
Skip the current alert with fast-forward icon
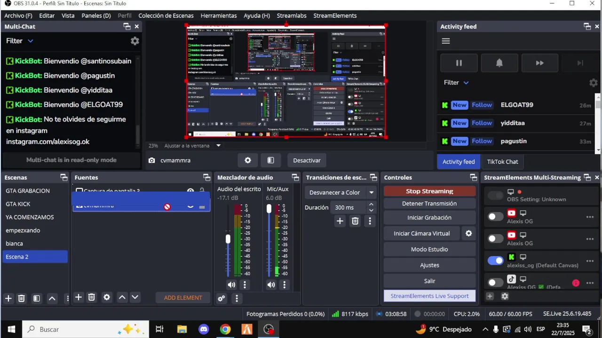point(540,63)
